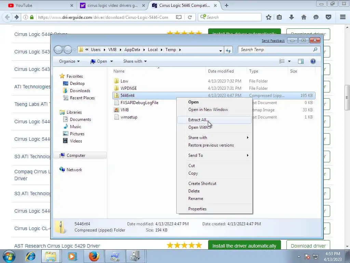Select Open With in context menu

click(x=214, y=127)
